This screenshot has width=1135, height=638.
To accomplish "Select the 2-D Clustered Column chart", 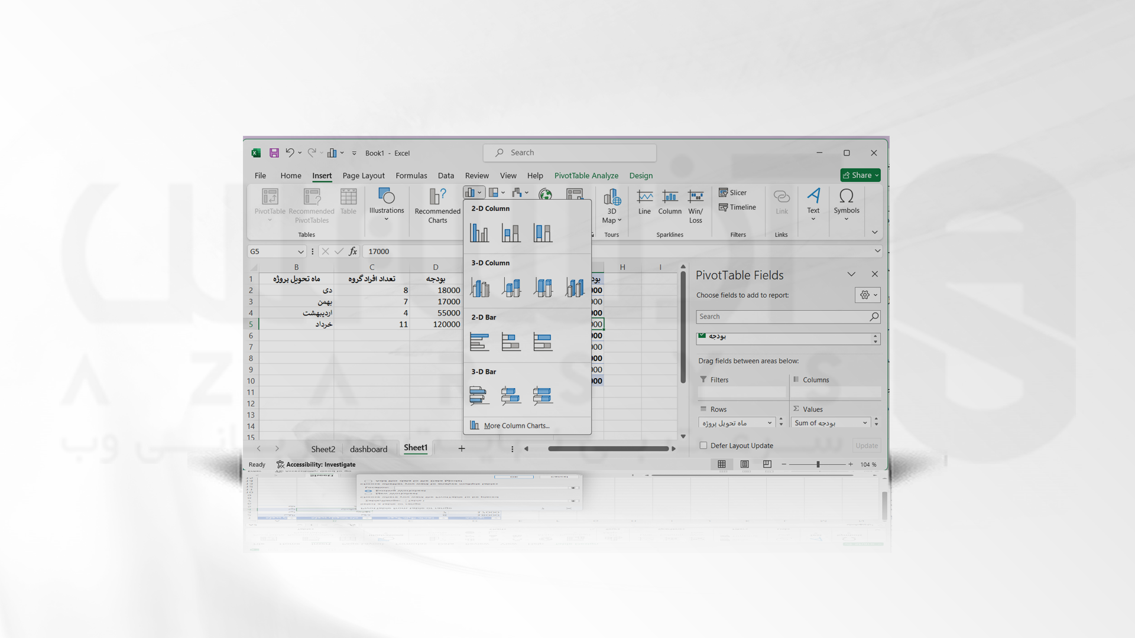I will click(x=480, y=232).
